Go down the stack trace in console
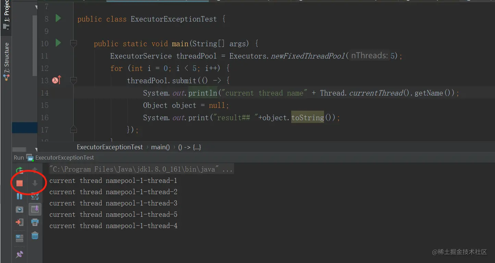 point(35,183)
